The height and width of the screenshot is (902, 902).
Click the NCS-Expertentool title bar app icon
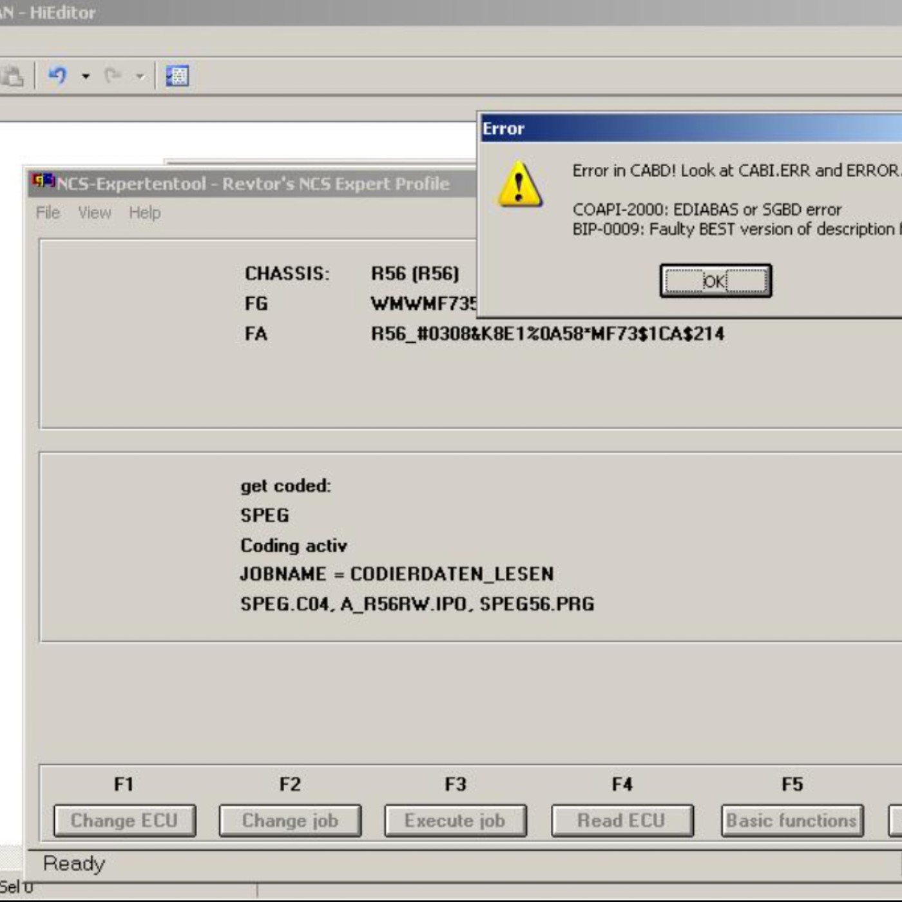tap(44, 181)
